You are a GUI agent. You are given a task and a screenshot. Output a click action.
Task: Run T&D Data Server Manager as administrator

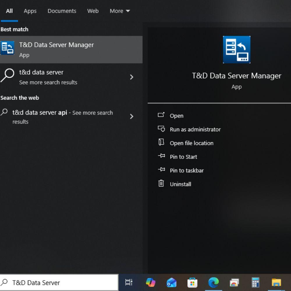195,129
